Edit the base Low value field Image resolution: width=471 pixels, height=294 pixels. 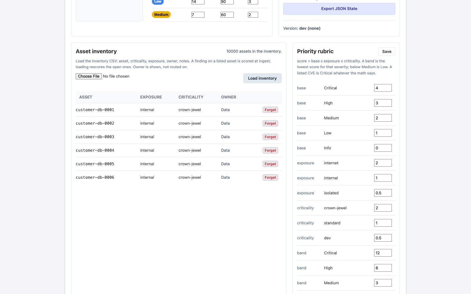coord(383,133)
